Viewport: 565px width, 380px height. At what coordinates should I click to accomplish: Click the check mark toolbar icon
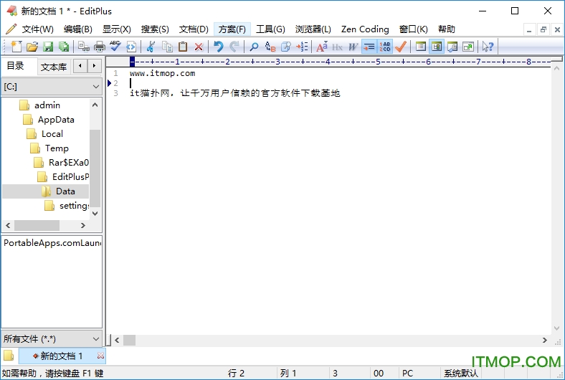[x=401, y=47]
